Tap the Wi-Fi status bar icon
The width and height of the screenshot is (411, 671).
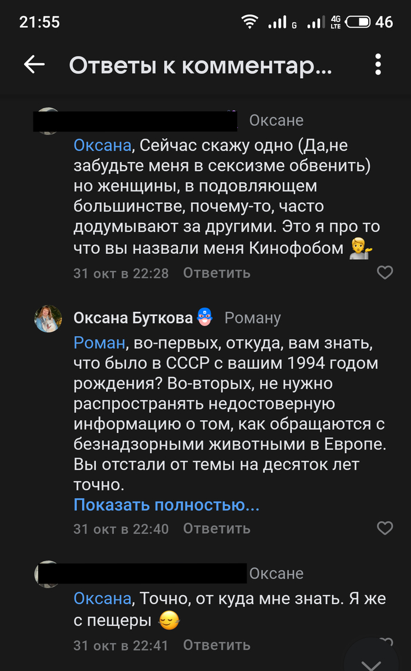[x=250, y=22]
